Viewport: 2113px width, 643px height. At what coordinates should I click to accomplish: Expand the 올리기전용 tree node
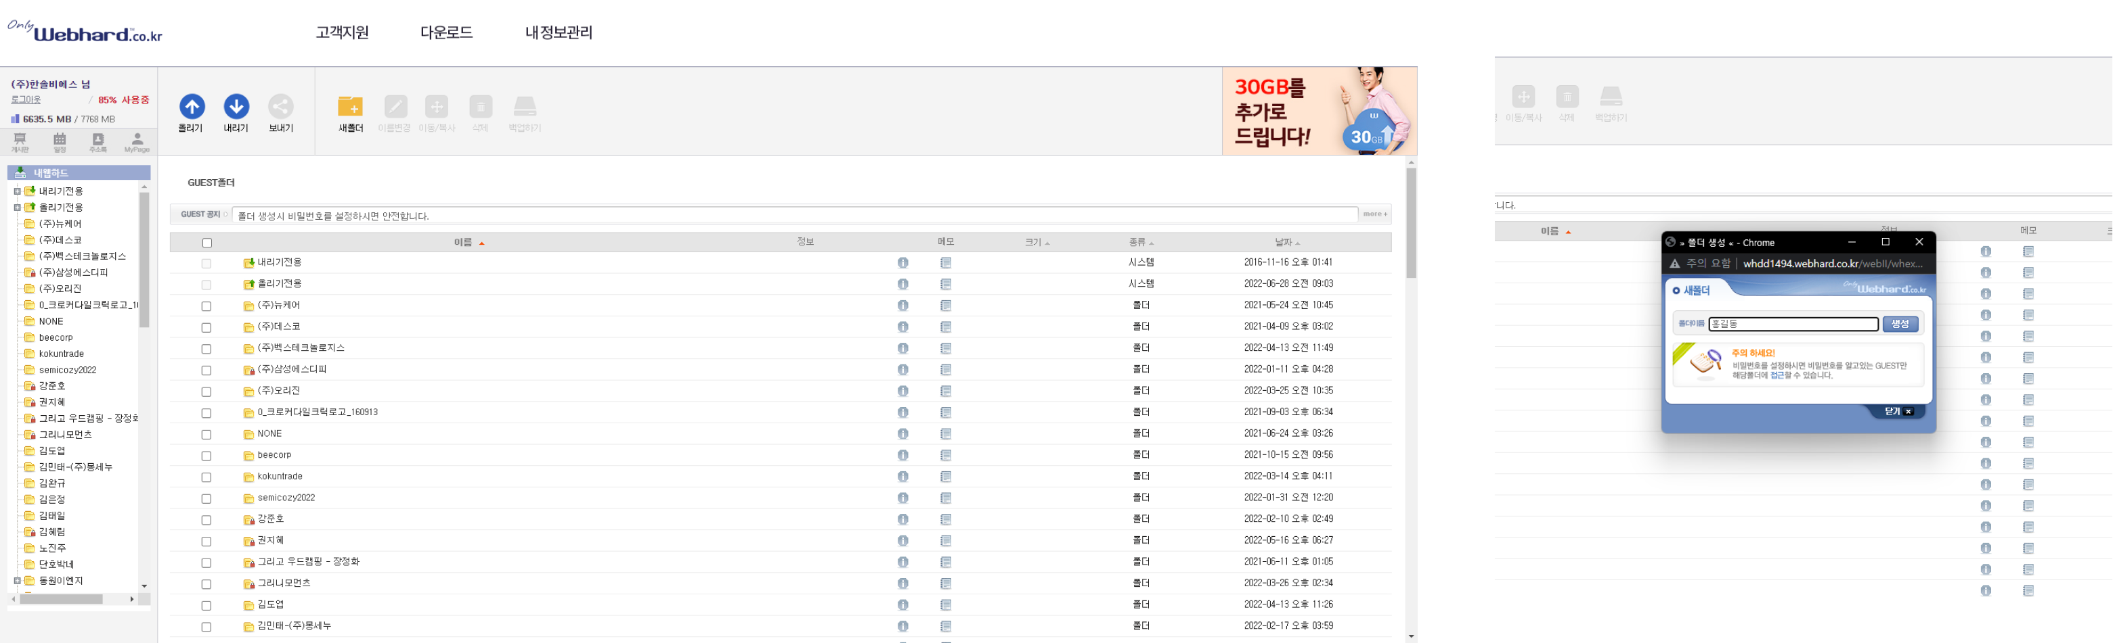(16, 208)
